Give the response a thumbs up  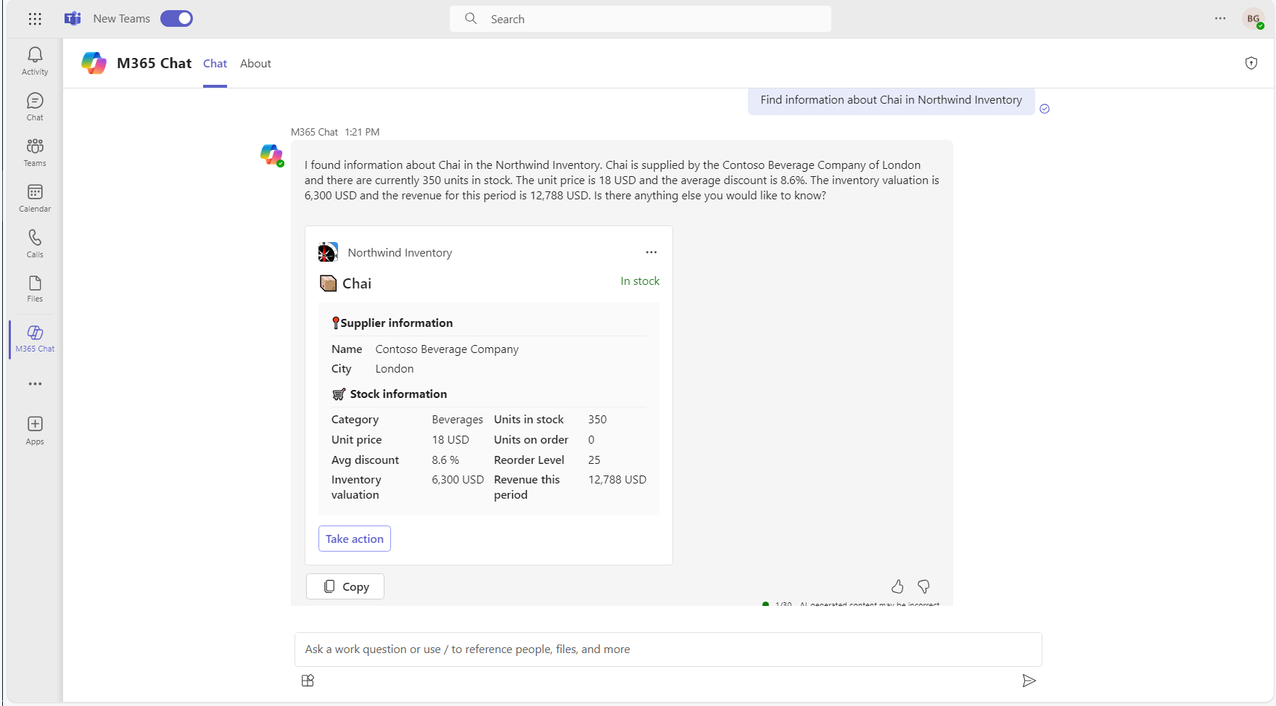897,586
